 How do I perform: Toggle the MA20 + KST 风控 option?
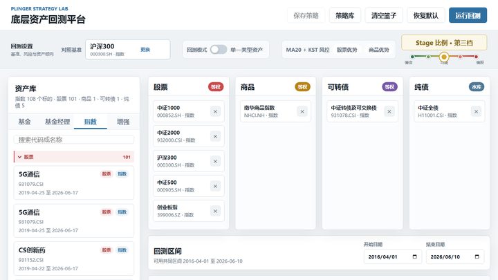coord(307,50)
